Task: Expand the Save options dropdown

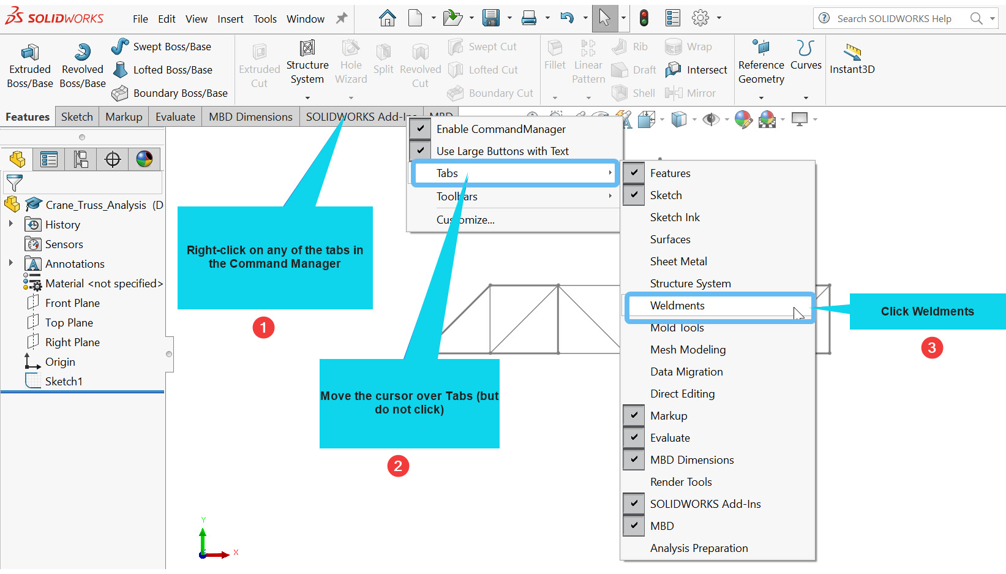Action: tap(509, 18)
